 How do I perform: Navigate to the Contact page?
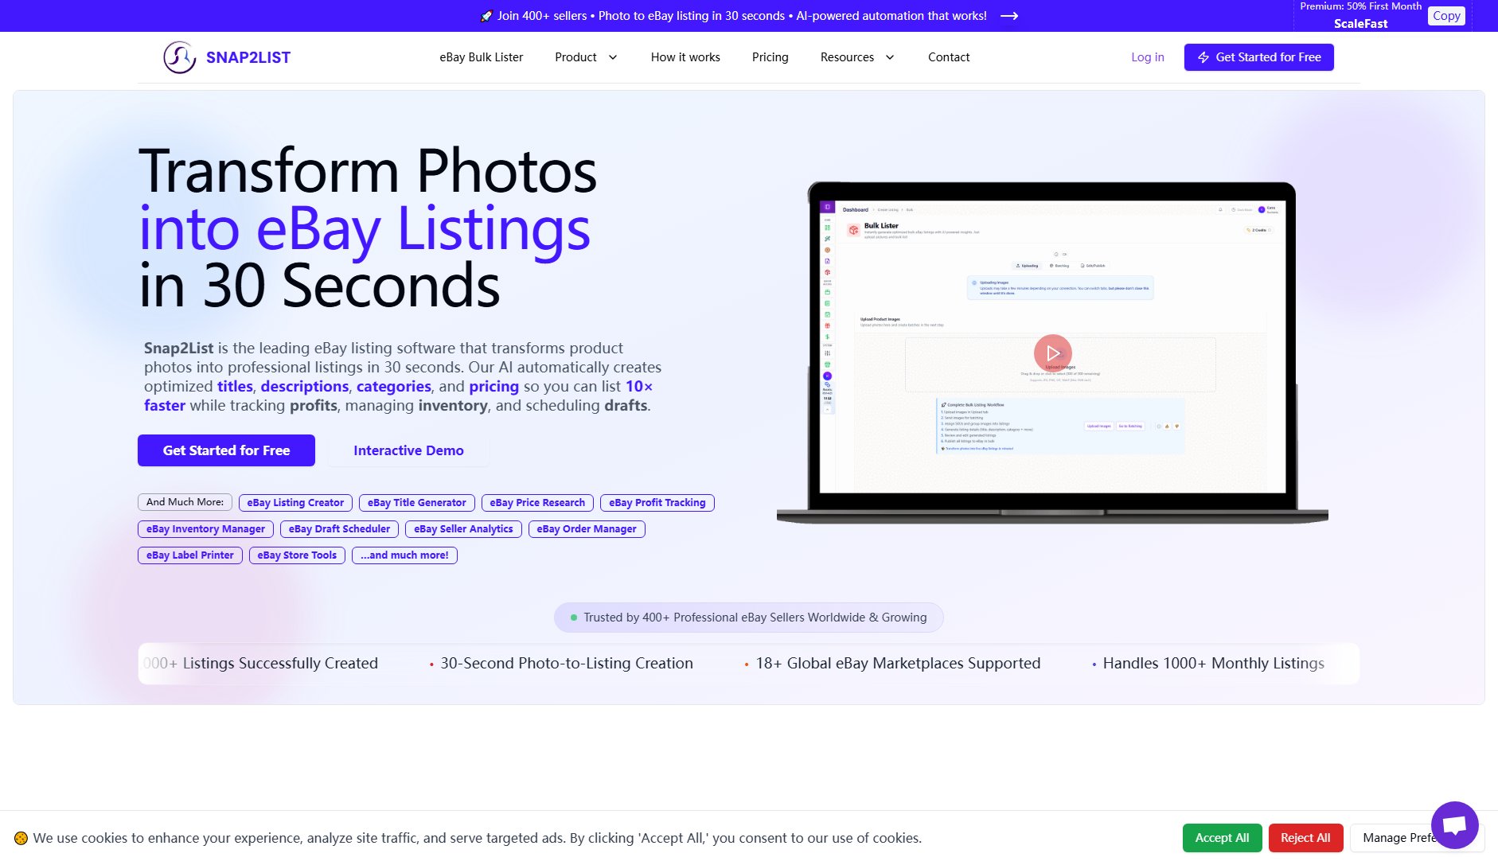click(x=948, y=57)
